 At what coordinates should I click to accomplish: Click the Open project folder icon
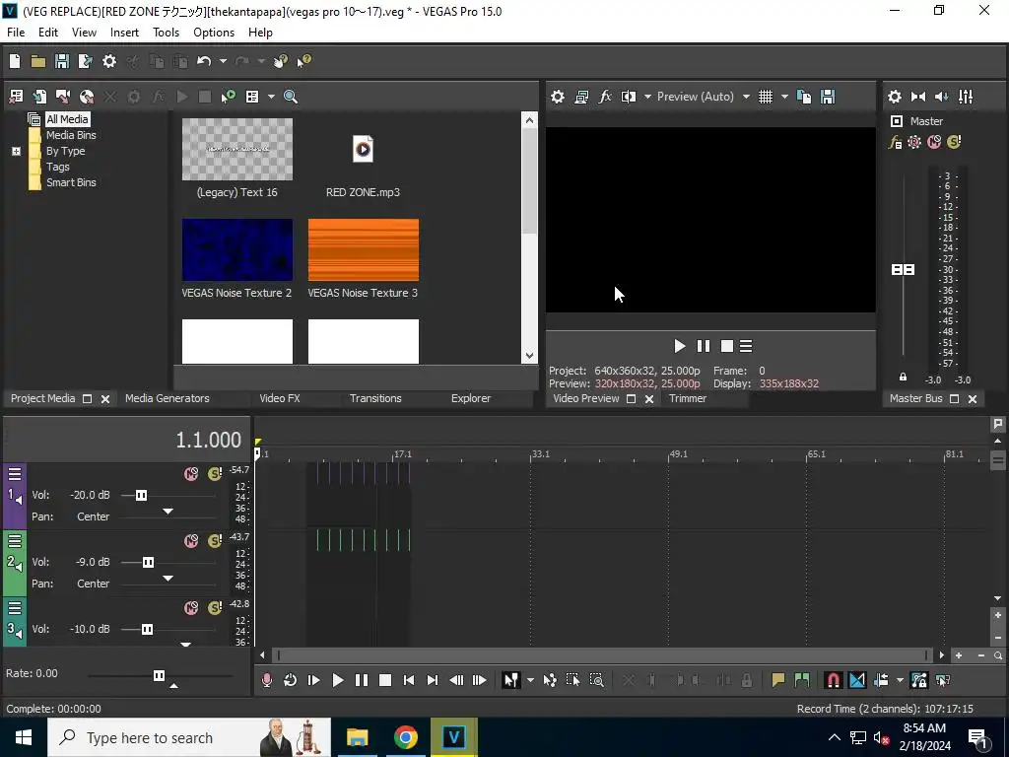[38, 61]
